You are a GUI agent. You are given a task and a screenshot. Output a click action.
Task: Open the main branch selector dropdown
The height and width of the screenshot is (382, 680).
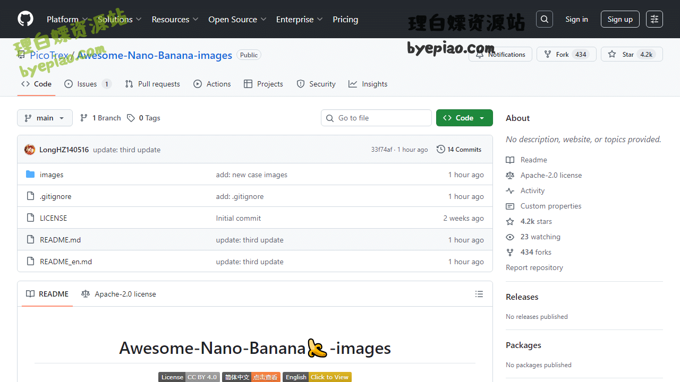click(45, 118)
